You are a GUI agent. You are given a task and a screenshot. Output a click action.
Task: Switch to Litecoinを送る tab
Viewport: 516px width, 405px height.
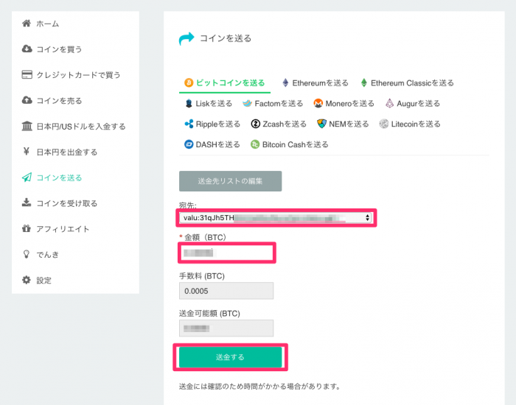[410, 124]
